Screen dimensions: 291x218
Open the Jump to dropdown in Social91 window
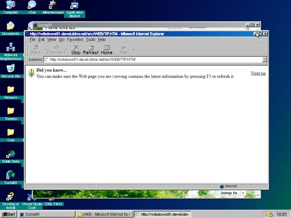tap(243, 193)
